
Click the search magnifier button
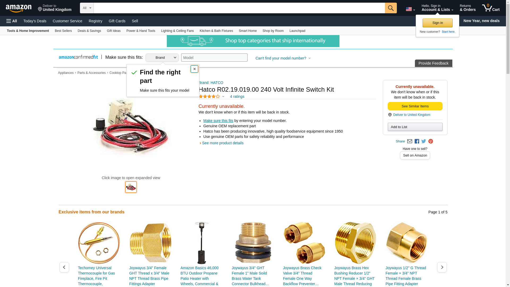tap(391, 8)
